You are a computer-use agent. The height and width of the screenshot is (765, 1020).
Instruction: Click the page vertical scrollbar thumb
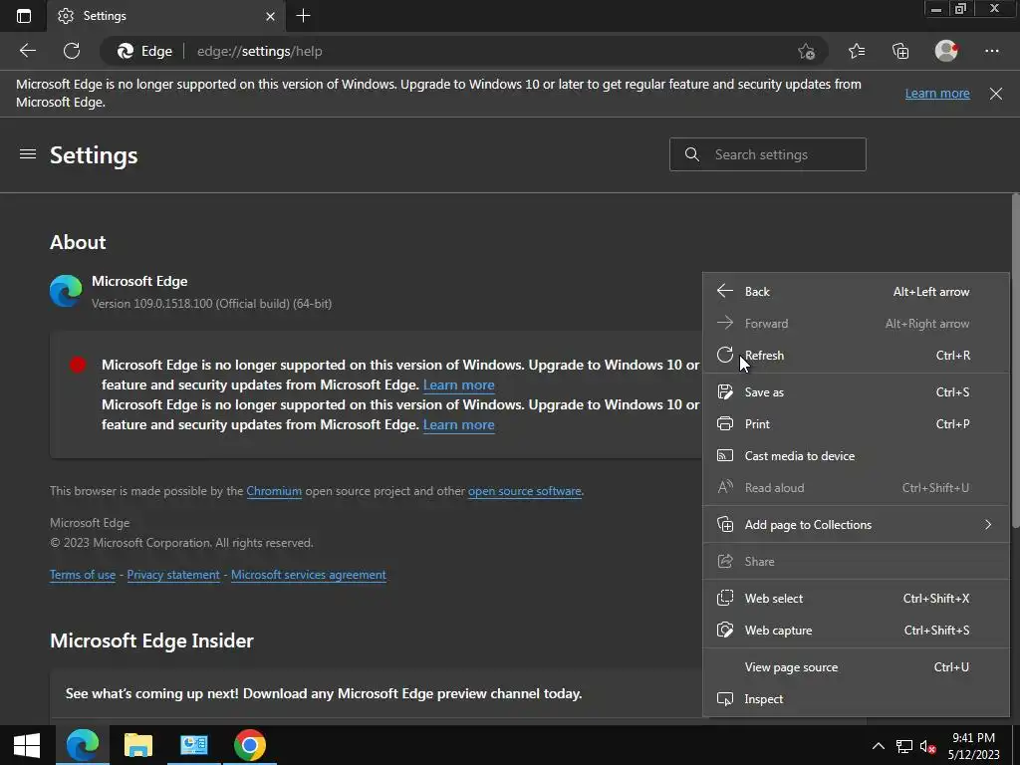click(1015, 361)
